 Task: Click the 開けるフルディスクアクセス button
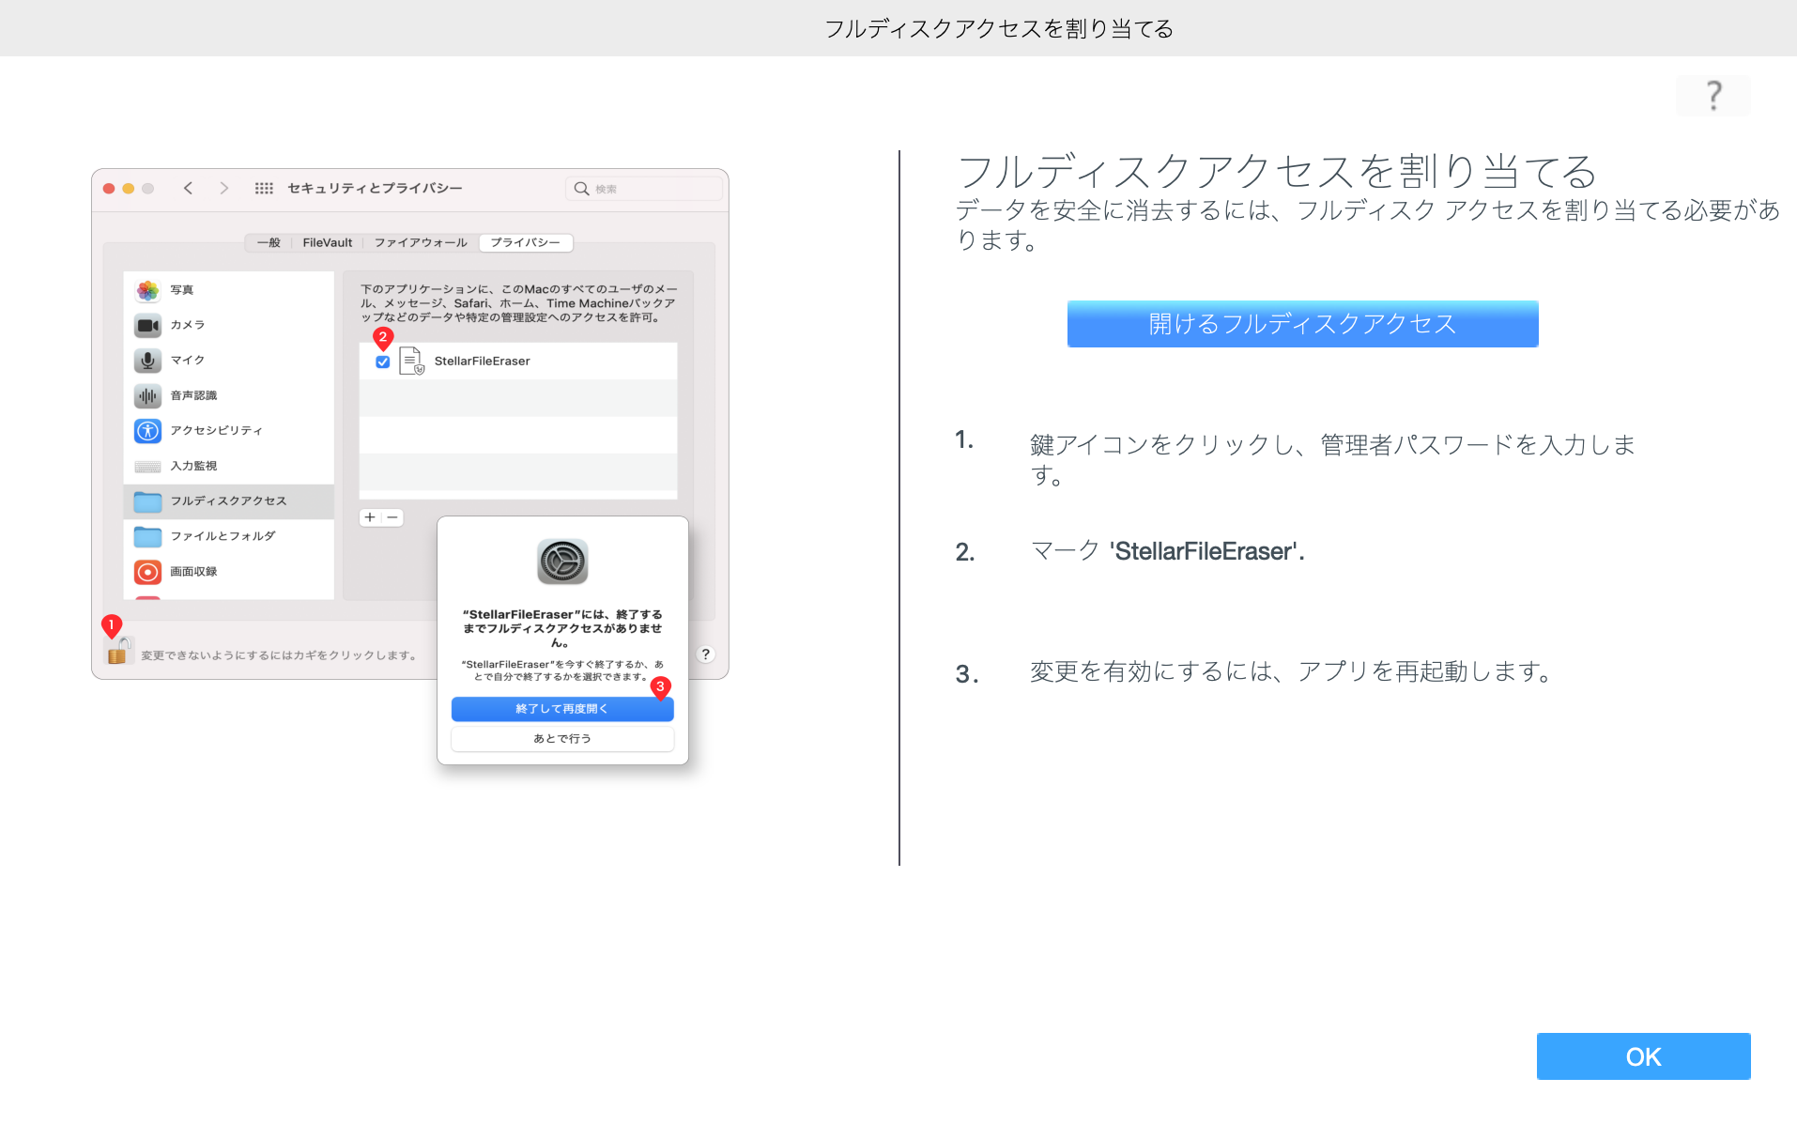pos(1302,324)
